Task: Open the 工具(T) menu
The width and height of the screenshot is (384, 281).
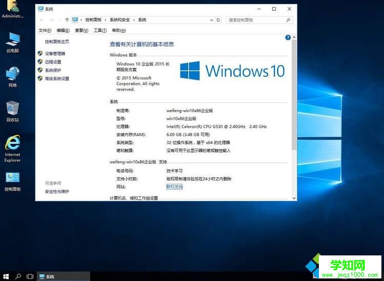Action: (x=100, y=30)
